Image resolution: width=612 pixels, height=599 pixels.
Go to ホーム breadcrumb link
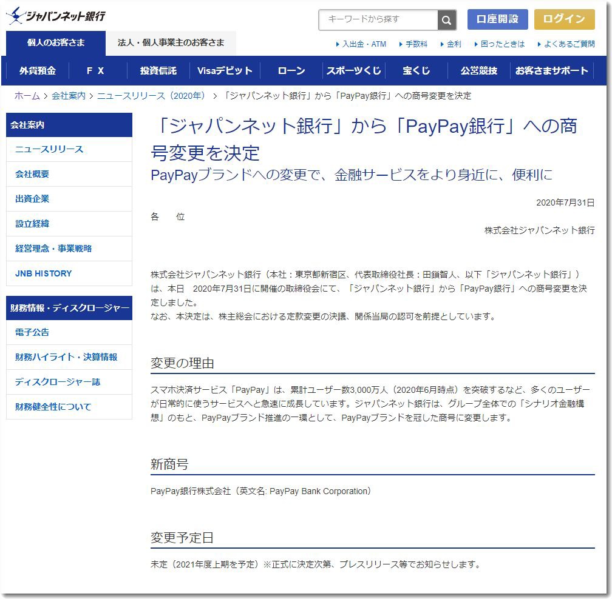27,96
